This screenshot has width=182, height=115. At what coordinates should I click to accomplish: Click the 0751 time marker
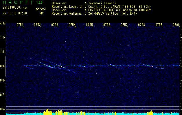(x=20, y=25)
